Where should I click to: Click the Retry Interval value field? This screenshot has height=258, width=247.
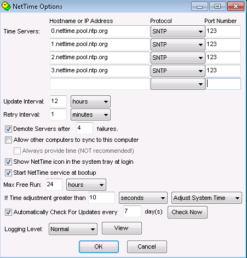coord(58,114)
